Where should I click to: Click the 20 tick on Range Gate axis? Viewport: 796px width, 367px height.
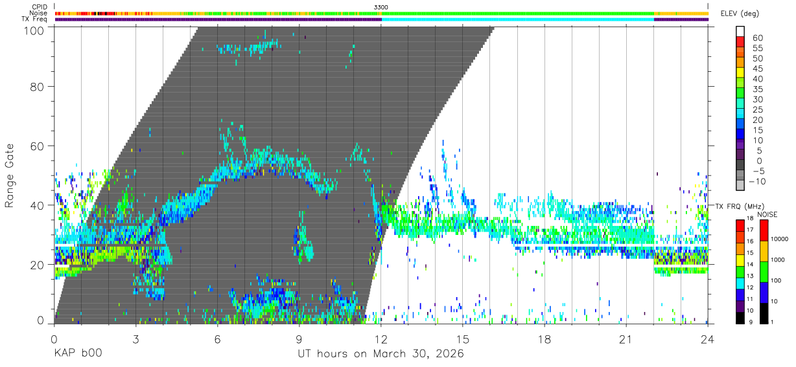(x=38, y=265)
